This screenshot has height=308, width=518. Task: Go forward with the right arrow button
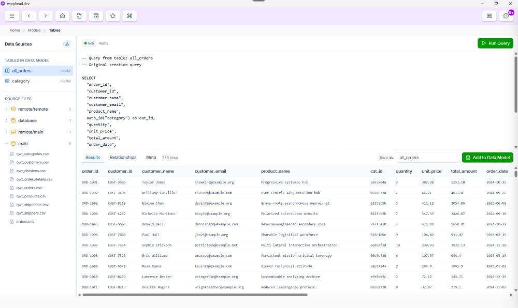coord(46,16)
